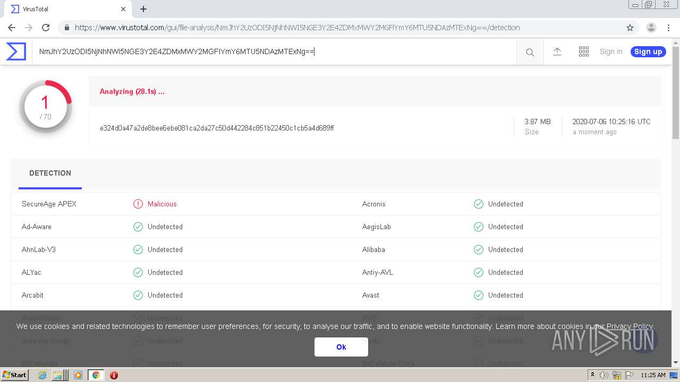Click the Alibaba engine name
Image resolution: width=680 pixels, height=382 pixels.
click(x=373, y=249)
